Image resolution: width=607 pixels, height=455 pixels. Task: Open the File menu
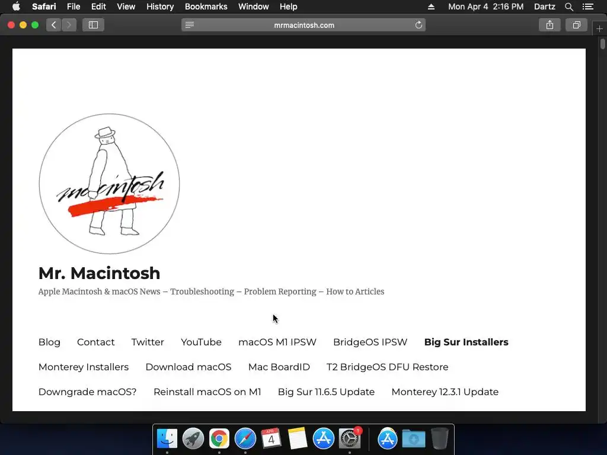pyautogui.click(x=73, y=7)
